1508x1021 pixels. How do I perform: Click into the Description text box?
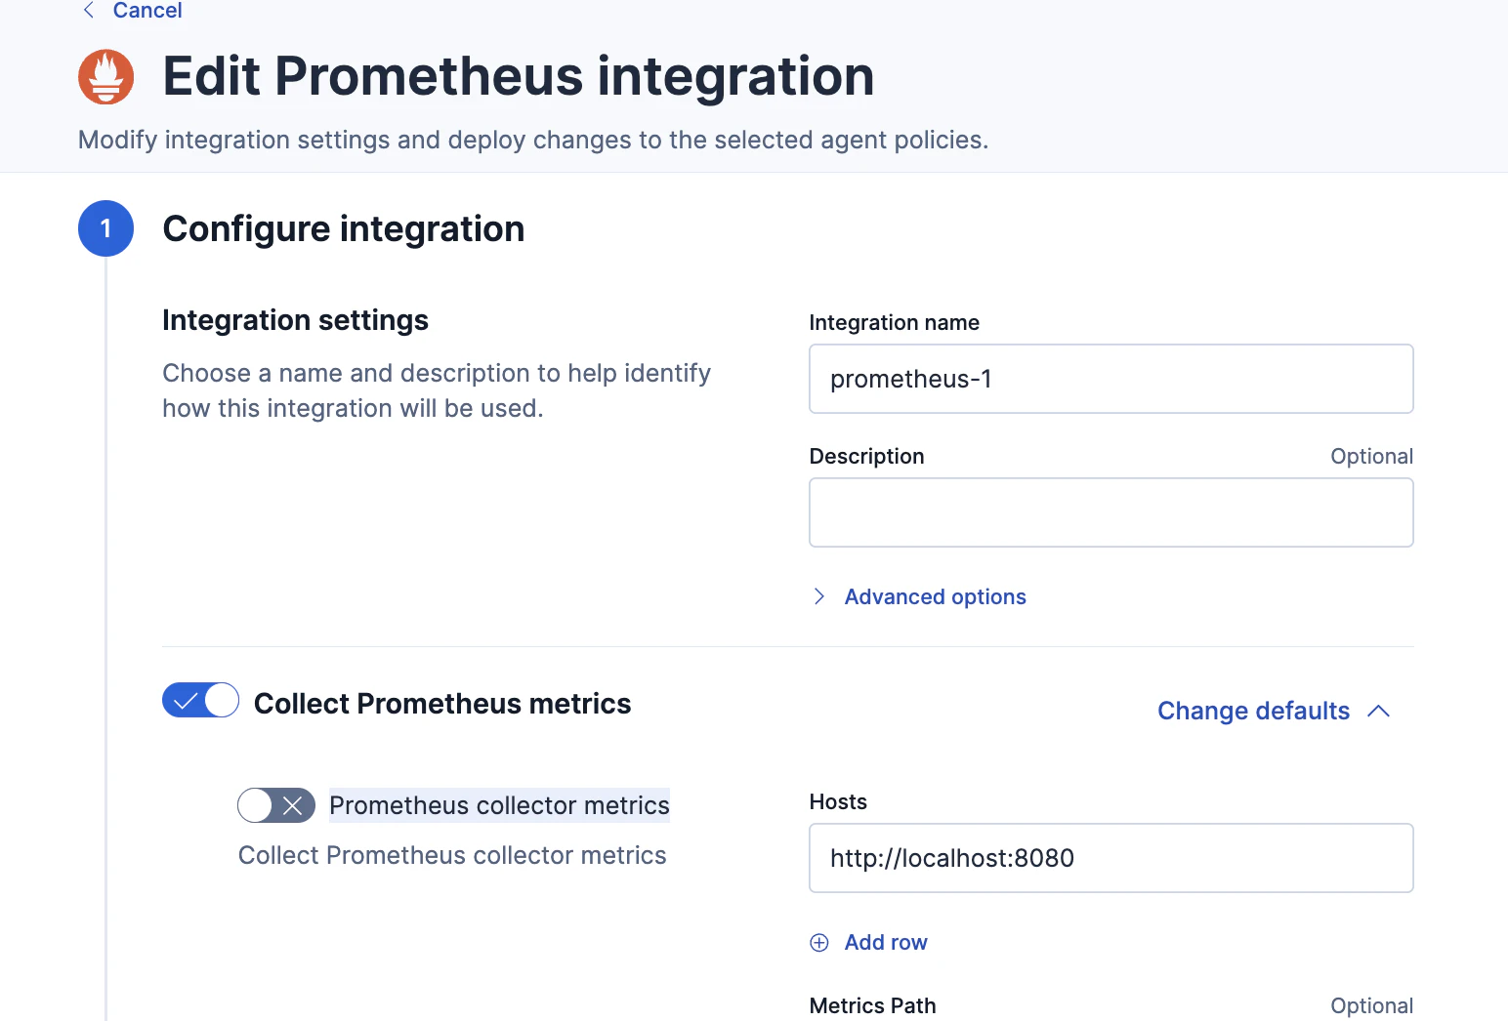pos(1110,513)
